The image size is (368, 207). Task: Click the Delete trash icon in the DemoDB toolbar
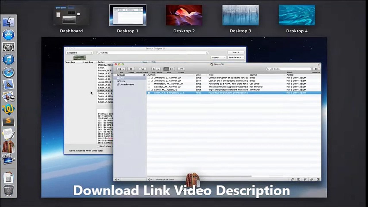131,69
